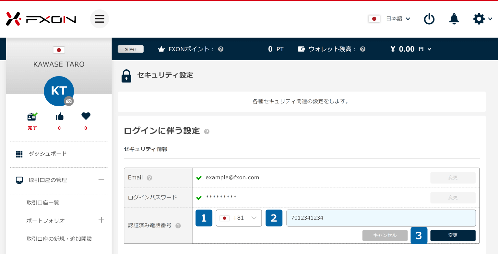Click the green check next to password
The image size is (498, 254).
coord(199,198)
